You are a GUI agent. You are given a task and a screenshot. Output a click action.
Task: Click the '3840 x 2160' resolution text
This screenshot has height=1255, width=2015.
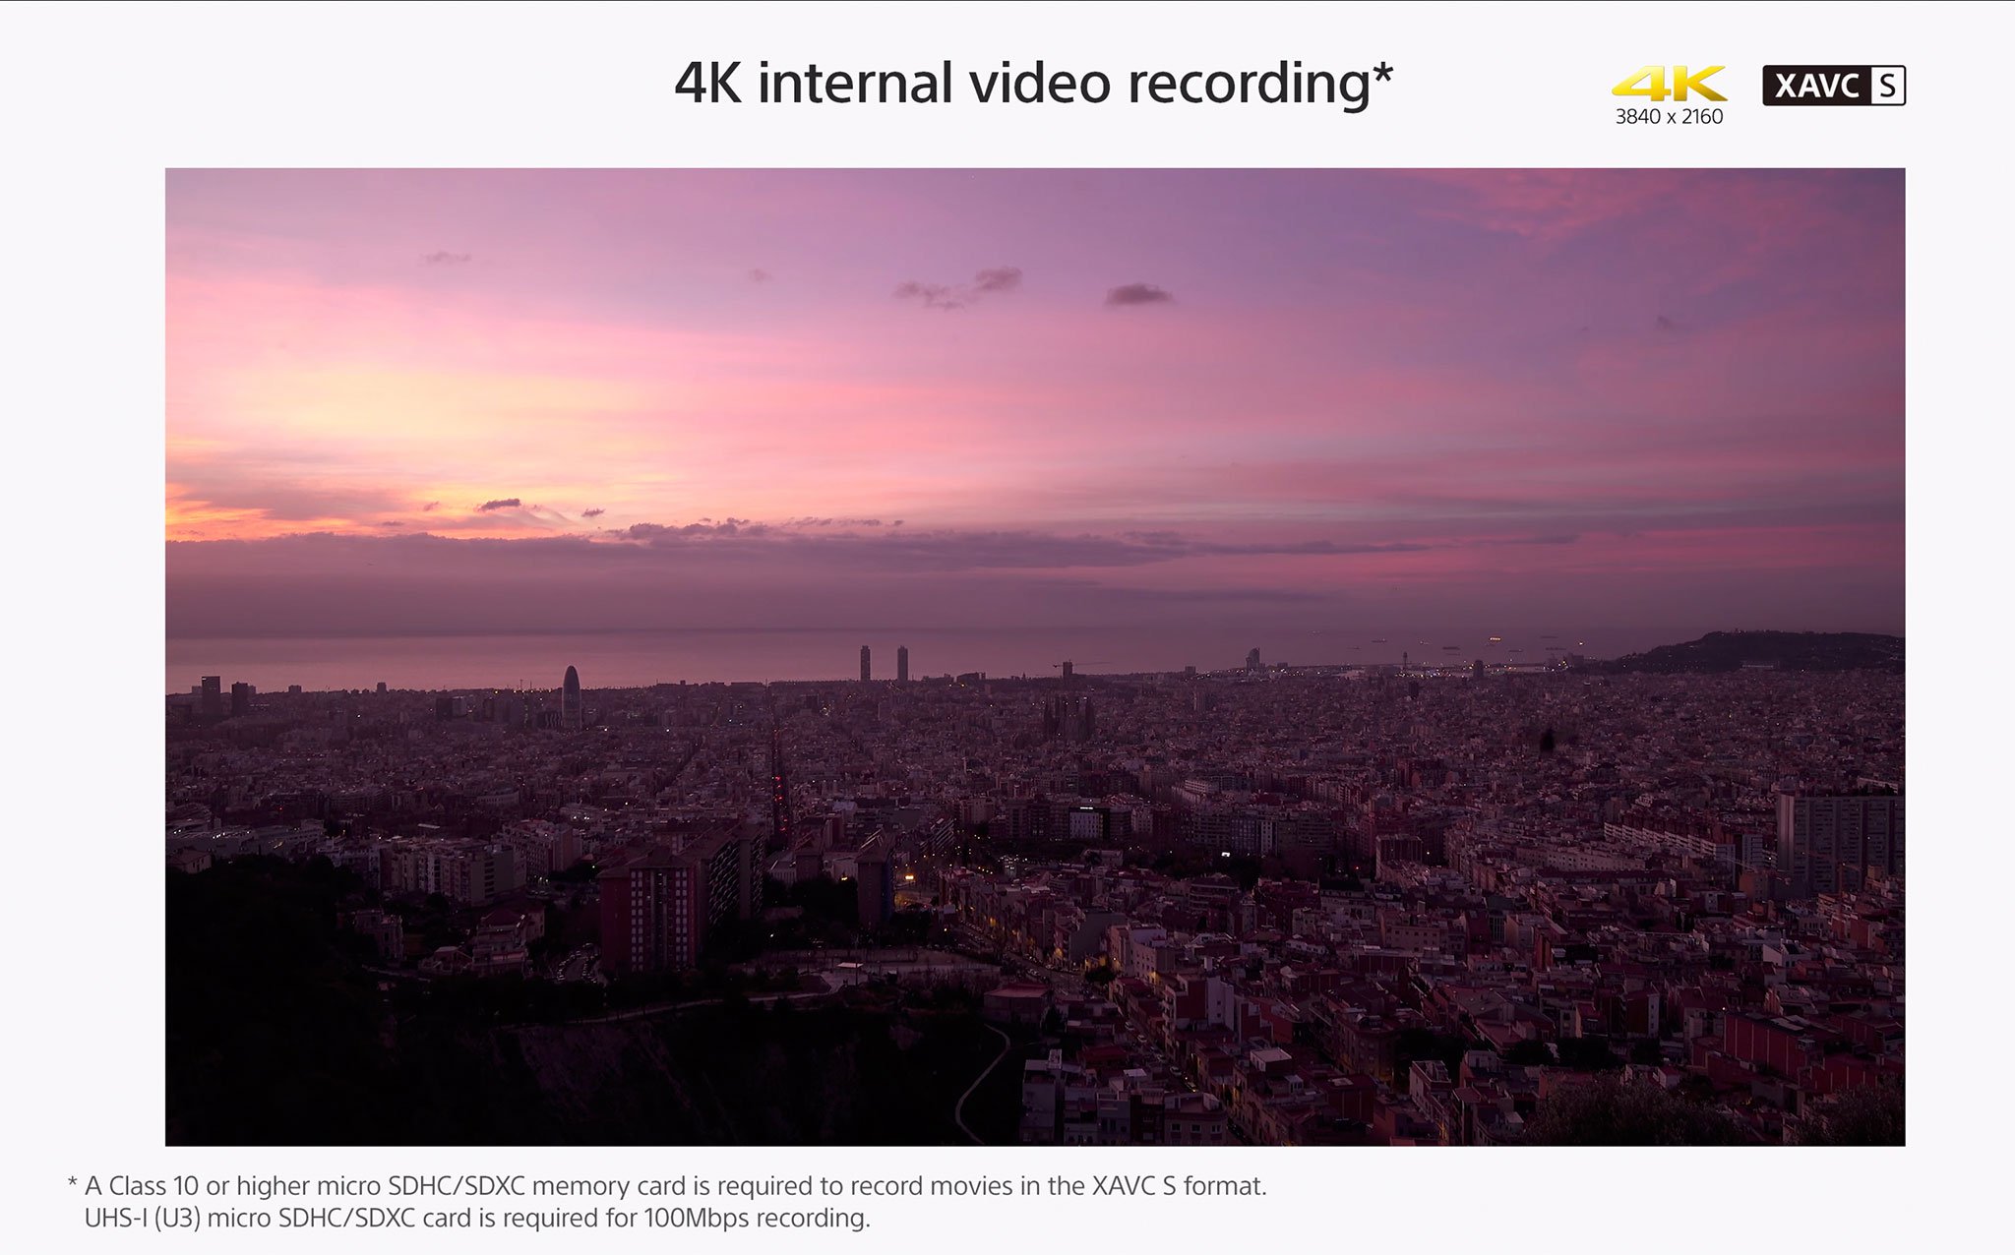click(1669, 116)
